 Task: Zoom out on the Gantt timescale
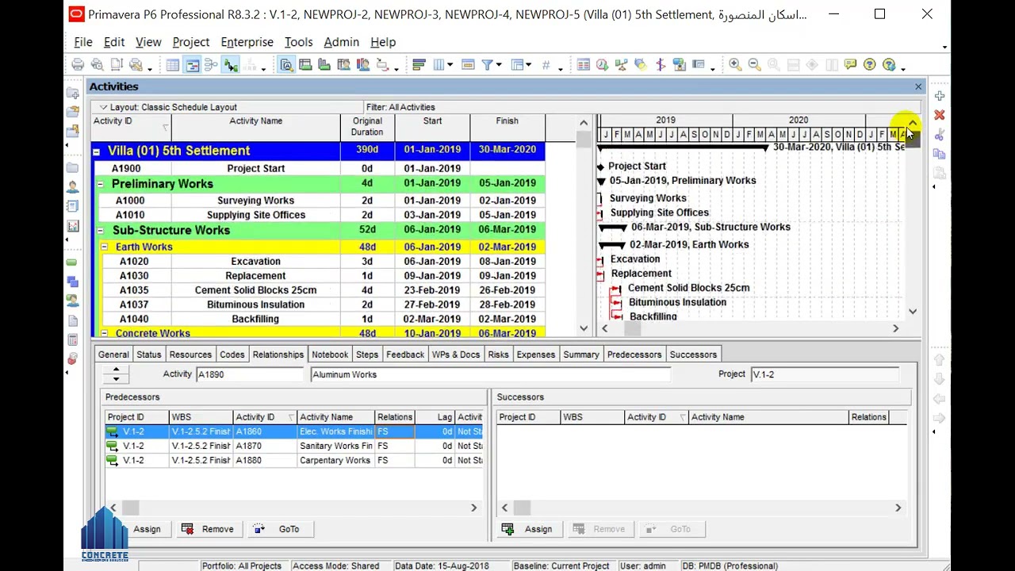754,65
